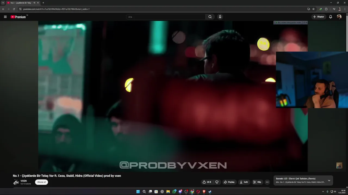This screenshot has height=195, width=348.
Task: Open File Explorer from the taskbar
Action: [168, 191]
